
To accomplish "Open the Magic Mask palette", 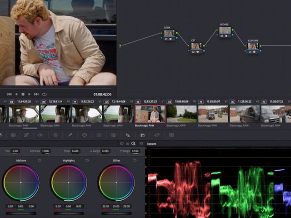I will [x=114, y=135].
